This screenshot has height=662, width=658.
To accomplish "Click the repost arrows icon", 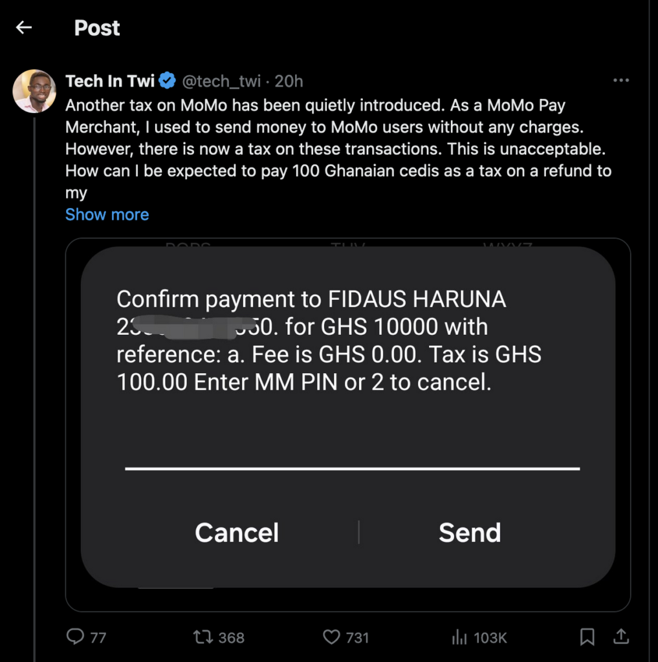I will (x=202, y=637).
